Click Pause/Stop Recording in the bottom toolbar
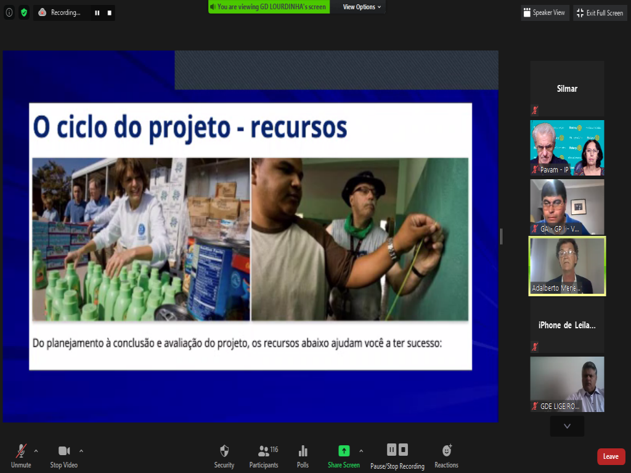Viewport: 631px width, 473px height. (x=397, y=456)
